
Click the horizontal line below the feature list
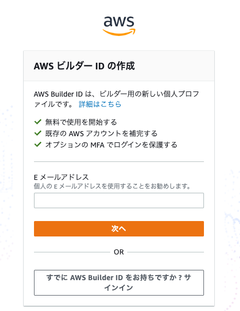click(x=119, y=161)
